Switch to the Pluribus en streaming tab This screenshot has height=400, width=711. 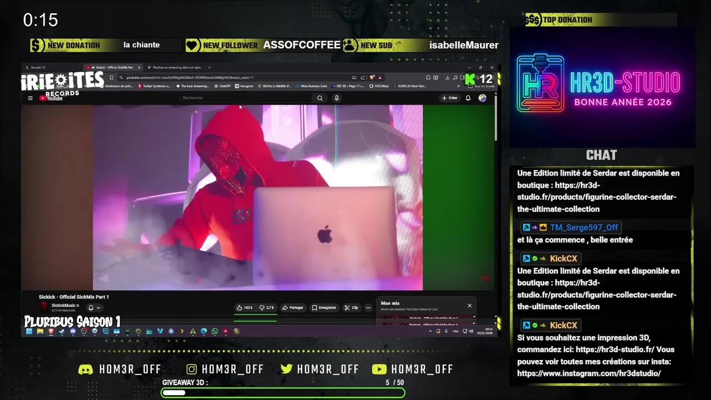(x=176, y=67)
